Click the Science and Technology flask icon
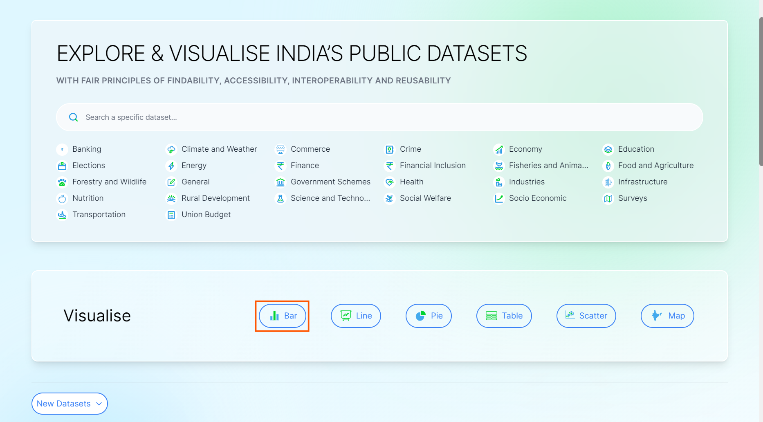Screen dimensions: 763x422 pyautogui.click(x=281, y=198)
